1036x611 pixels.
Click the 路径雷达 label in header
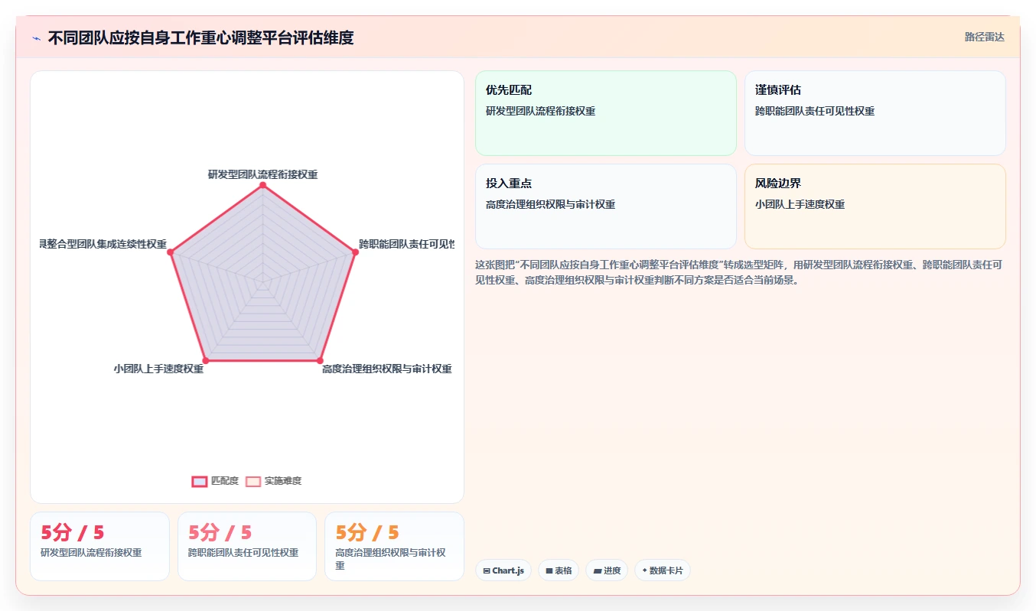pyautogui.click(x=985, y=37)
